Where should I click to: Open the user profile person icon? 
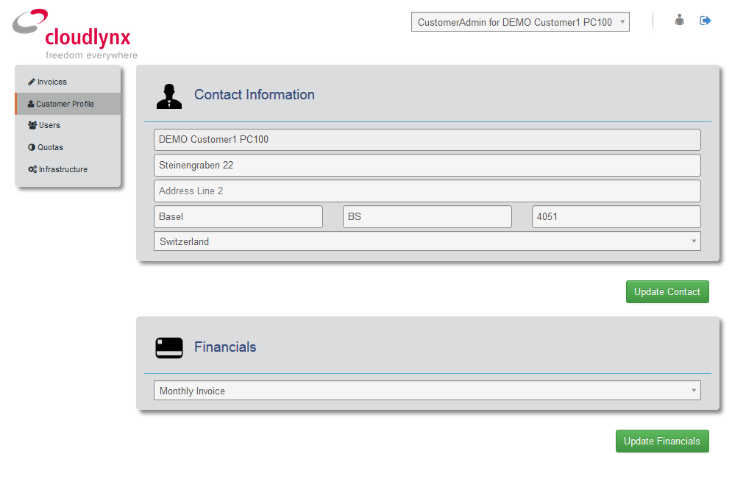680,20
